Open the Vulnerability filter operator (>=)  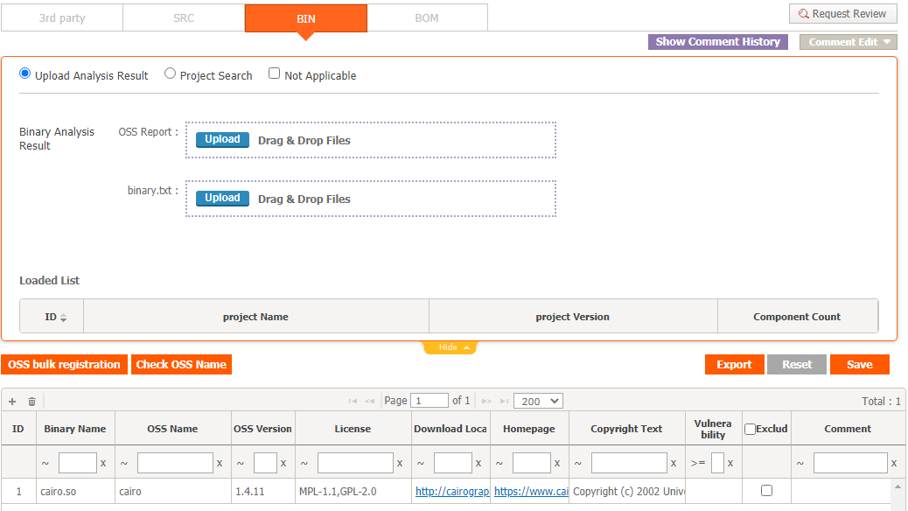tap(698, 463)
